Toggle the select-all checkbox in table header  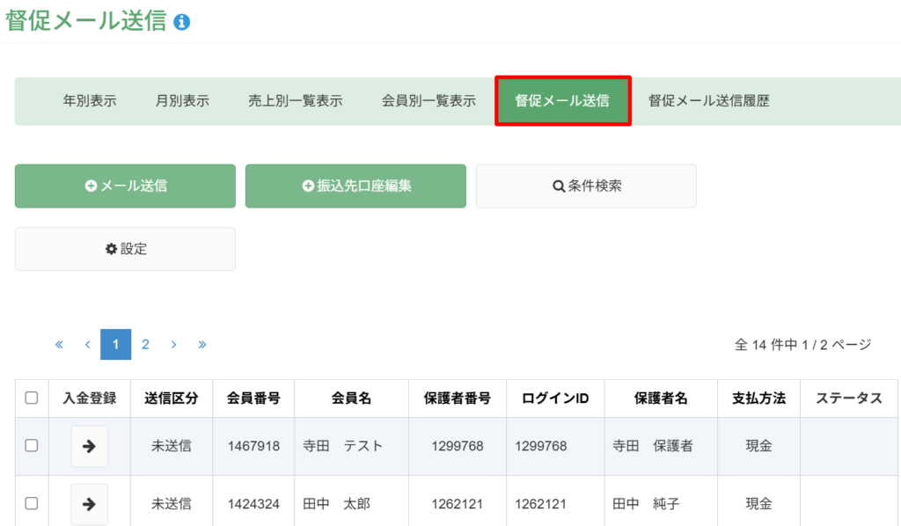[32, 398]
